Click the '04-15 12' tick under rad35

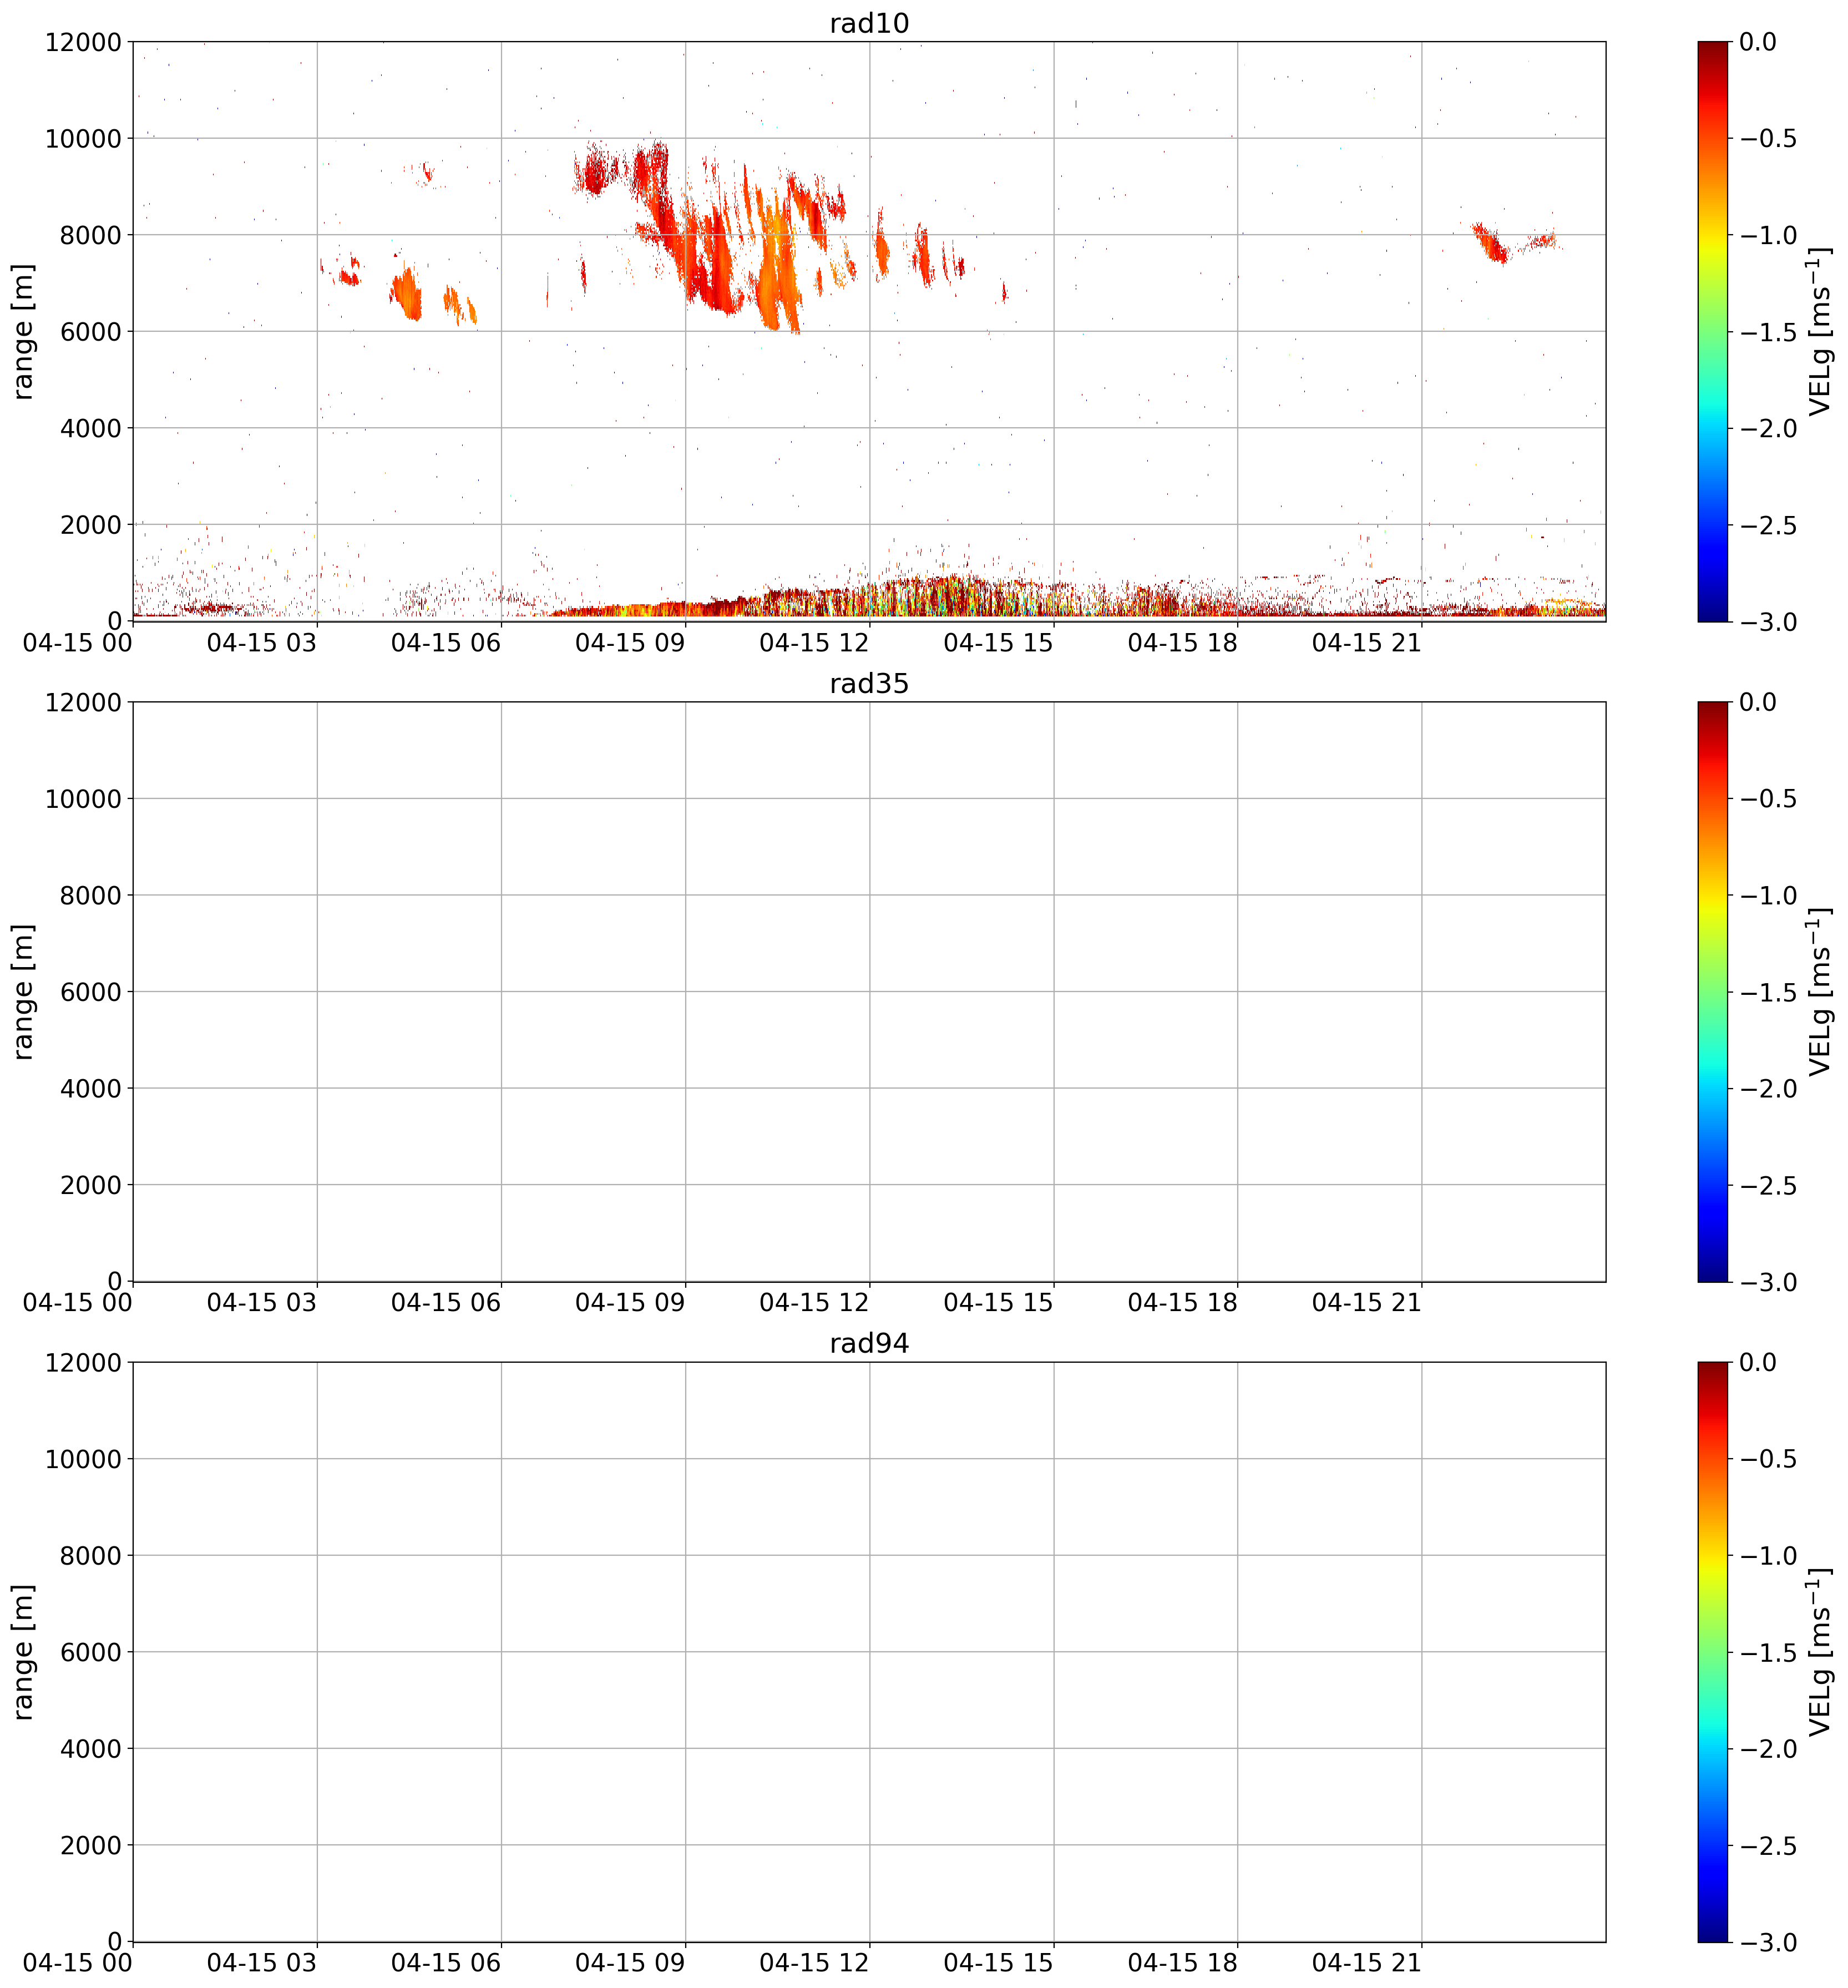(x=814, y=1303)
